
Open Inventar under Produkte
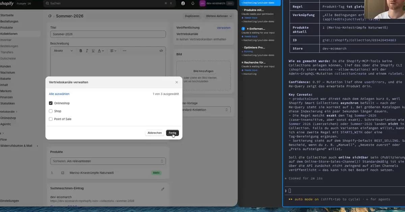(6, 40)
